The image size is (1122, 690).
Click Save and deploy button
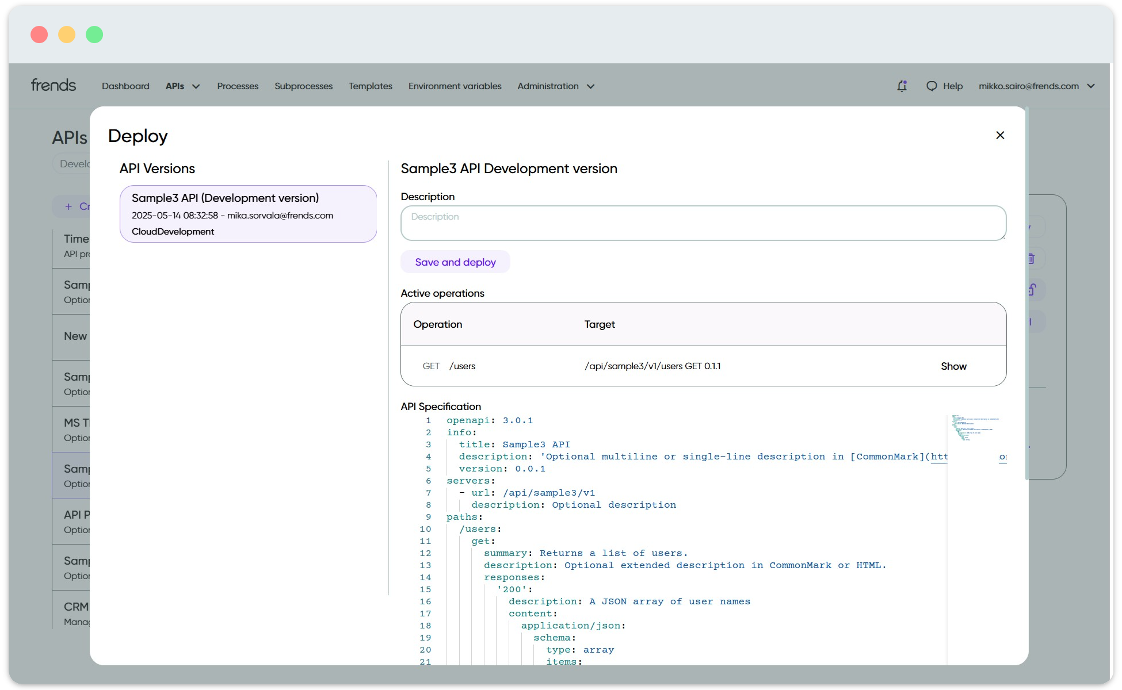[x=455, y=262]
